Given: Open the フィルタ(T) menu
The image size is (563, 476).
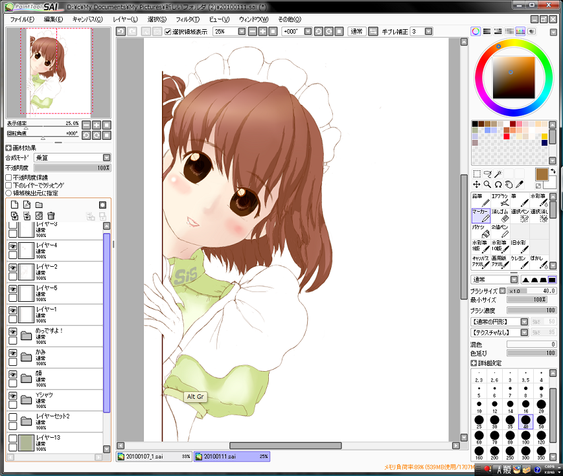Looking at the screenshot, I should [188, 19].
